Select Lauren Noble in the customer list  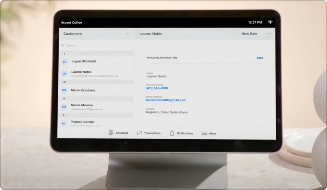tap(96, 74)
